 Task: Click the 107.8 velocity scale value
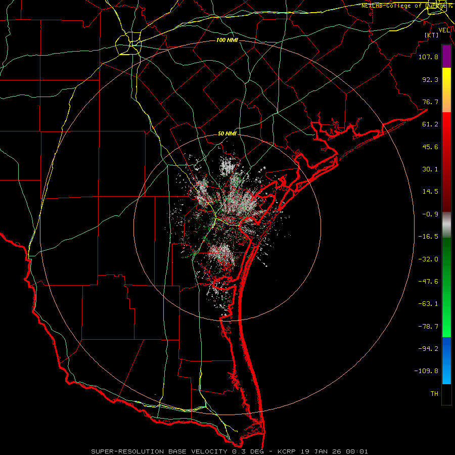[x=428, y=57]
